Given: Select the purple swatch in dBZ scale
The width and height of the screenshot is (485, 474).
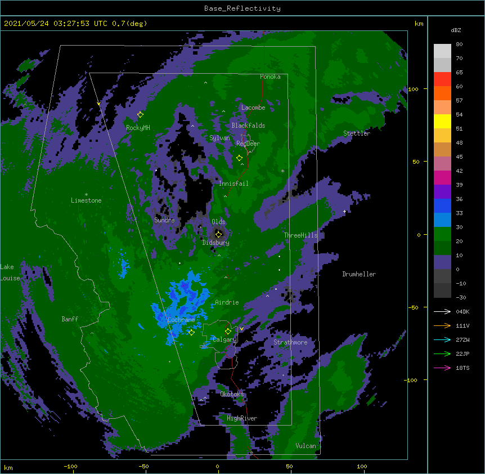Looking at the screenshot, I should coord(442,192).
